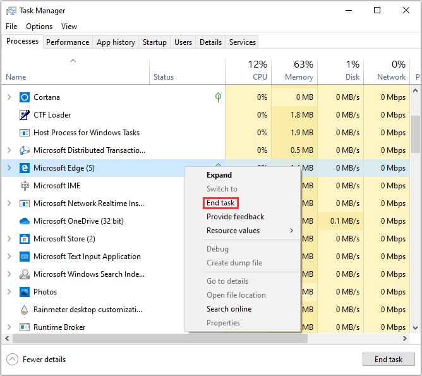Click the Fewer details link
This screenshot has height=376, width=422.
(x=44, y=360)
